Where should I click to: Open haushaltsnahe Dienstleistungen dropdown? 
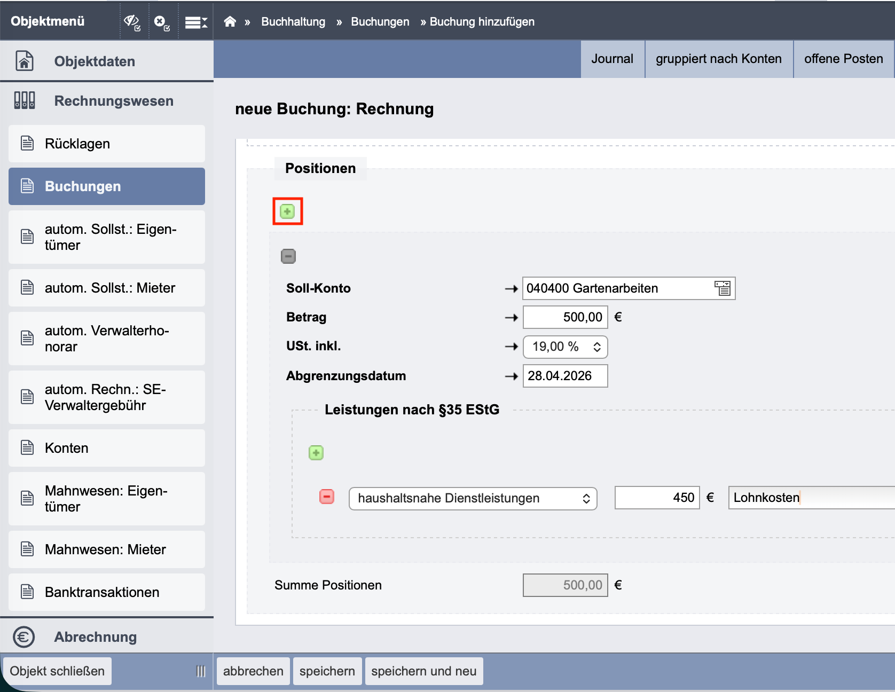coord(473,499)
